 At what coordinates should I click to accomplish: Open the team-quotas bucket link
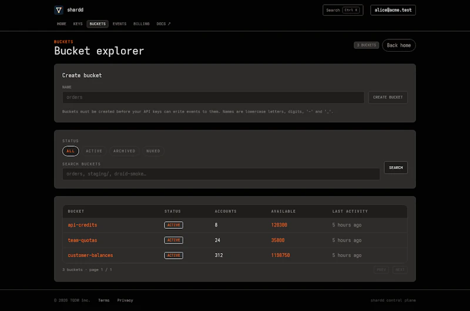tap(82, 241)
